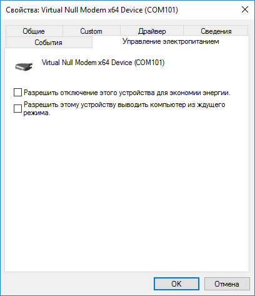Image resolution: width=255 pixels, height=296 pixels.
Task: Go to the Драйвер tab
Action: (x=152, y=31)
